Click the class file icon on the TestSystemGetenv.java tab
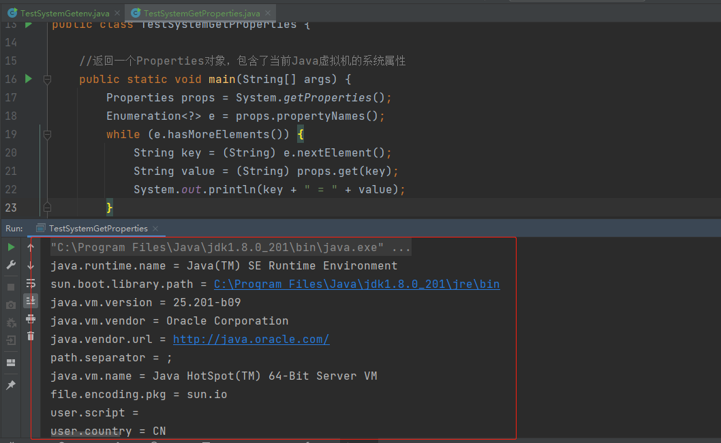Viewport: 721px width, 443px height. (x=12, y=14)
